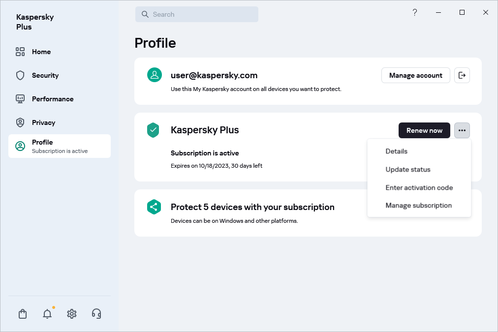Click the help question mark icon
This screenshot has height=332, width=498.
[x=415, y=13]
